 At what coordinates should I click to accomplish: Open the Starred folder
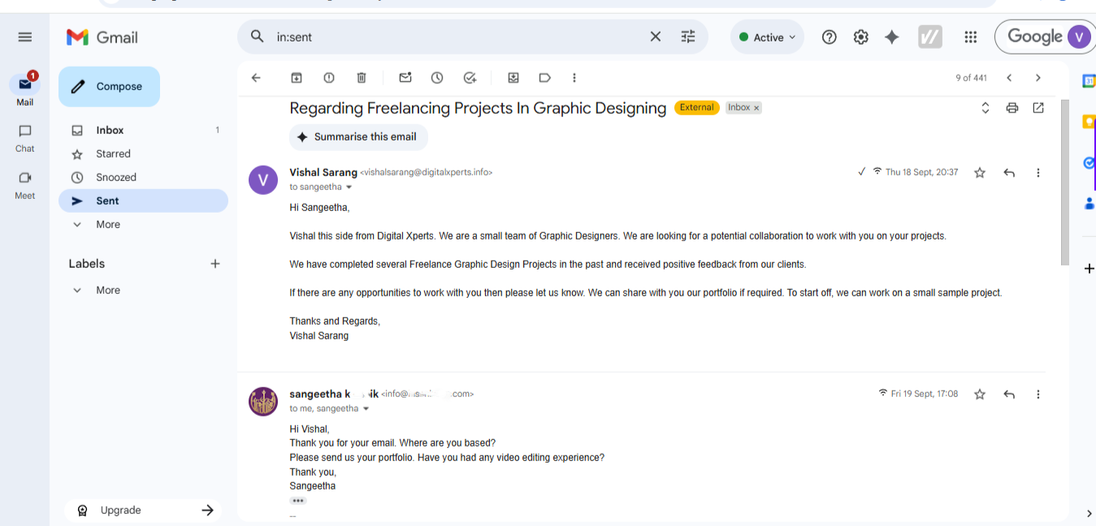[x=113, y=153]
